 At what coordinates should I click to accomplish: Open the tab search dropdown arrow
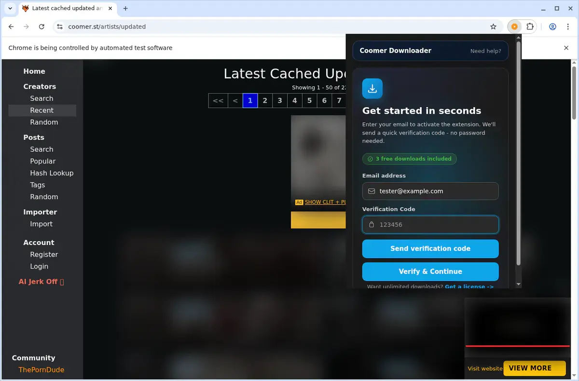[x=10, y=8]
